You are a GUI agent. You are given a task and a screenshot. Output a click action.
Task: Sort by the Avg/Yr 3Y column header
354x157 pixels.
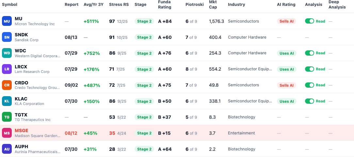pyautogui.click(x=93, y=5)
